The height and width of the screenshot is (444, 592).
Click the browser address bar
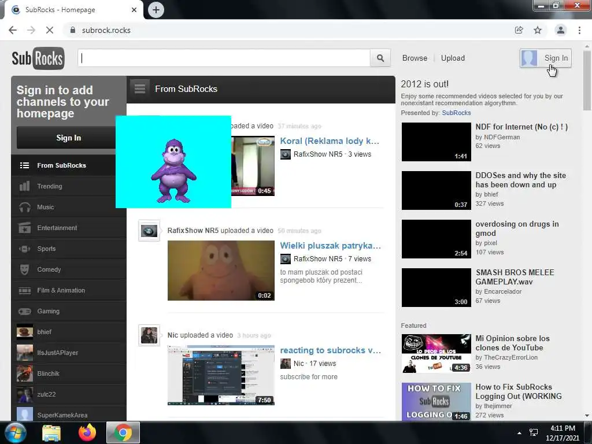tap(287, 30)
